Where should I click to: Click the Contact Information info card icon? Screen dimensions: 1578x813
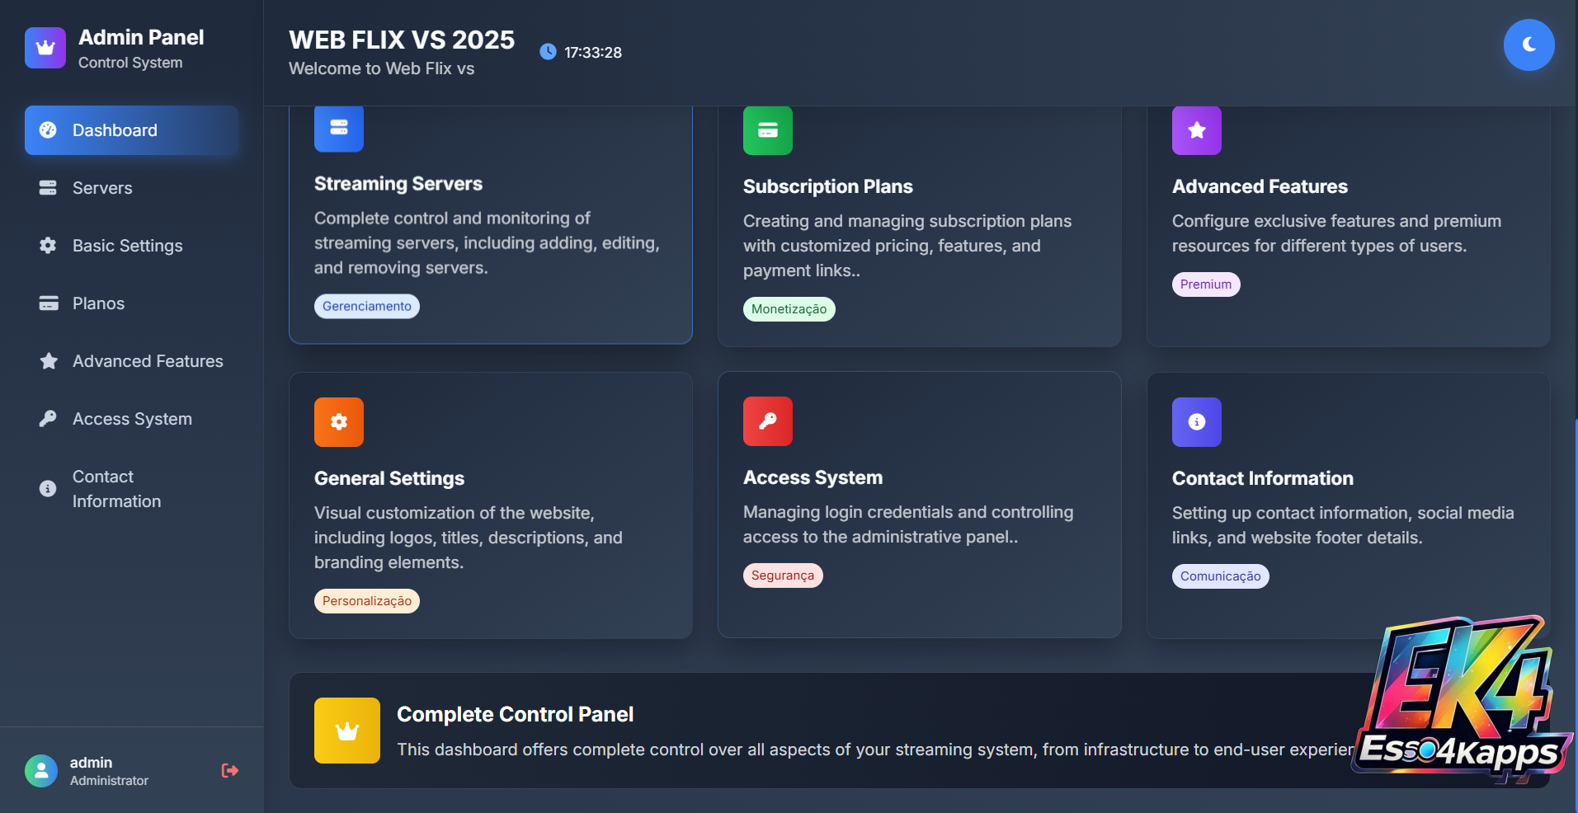tap(1196, 422)
